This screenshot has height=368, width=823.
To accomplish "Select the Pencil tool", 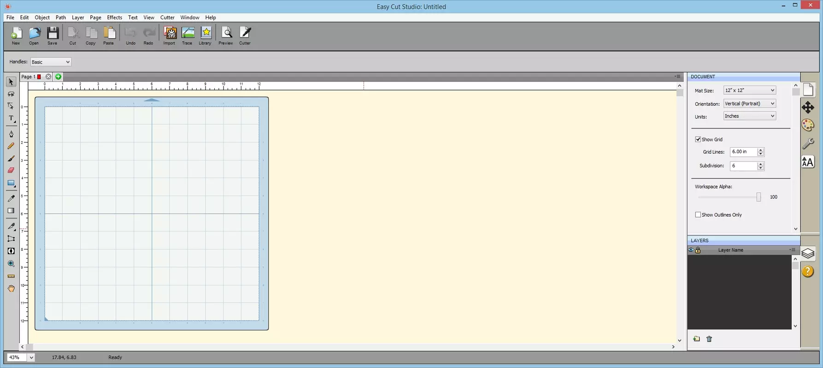I will tap(11, 146).
